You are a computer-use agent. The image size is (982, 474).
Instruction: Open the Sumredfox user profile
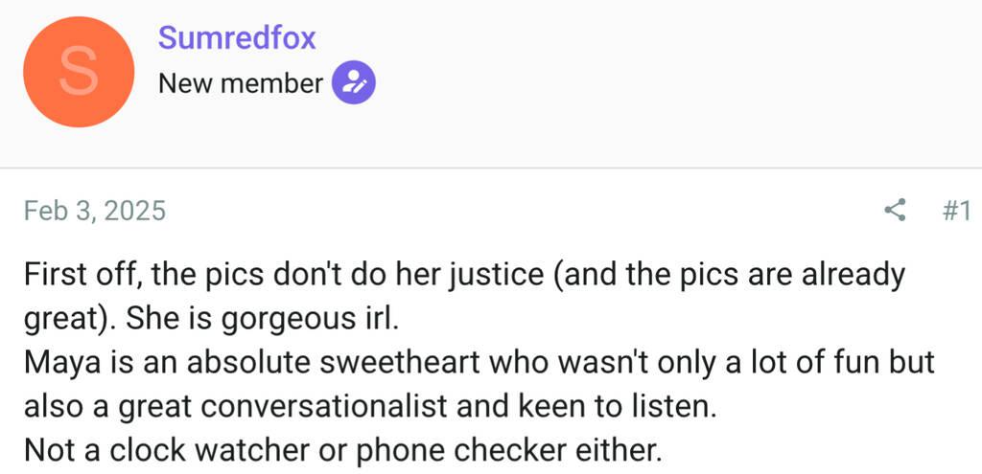pyautogui.click(x=237, y=38)
